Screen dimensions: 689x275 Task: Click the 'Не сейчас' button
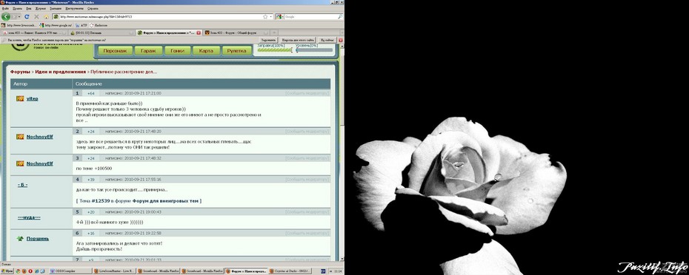(327, 40)
